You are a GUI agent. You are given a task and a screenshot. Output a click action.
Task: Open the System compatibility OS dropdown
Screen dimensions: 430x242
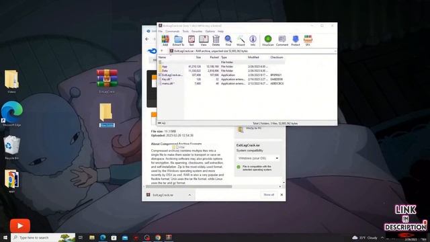(258, 159)
